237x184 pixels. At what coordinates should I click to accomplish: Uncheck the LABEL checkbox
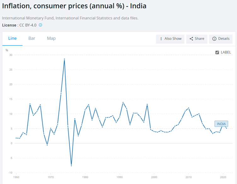(x=217, y=52)
